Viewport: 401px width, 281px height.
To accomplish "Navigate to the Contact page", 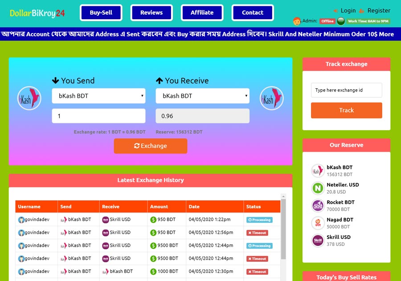I will (x=253, y=12).
